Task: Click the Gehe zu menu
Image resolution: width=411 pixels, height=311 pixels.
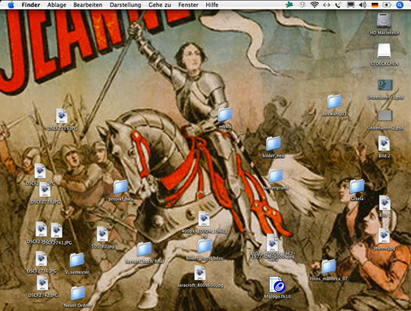Action: coord(159,5)
